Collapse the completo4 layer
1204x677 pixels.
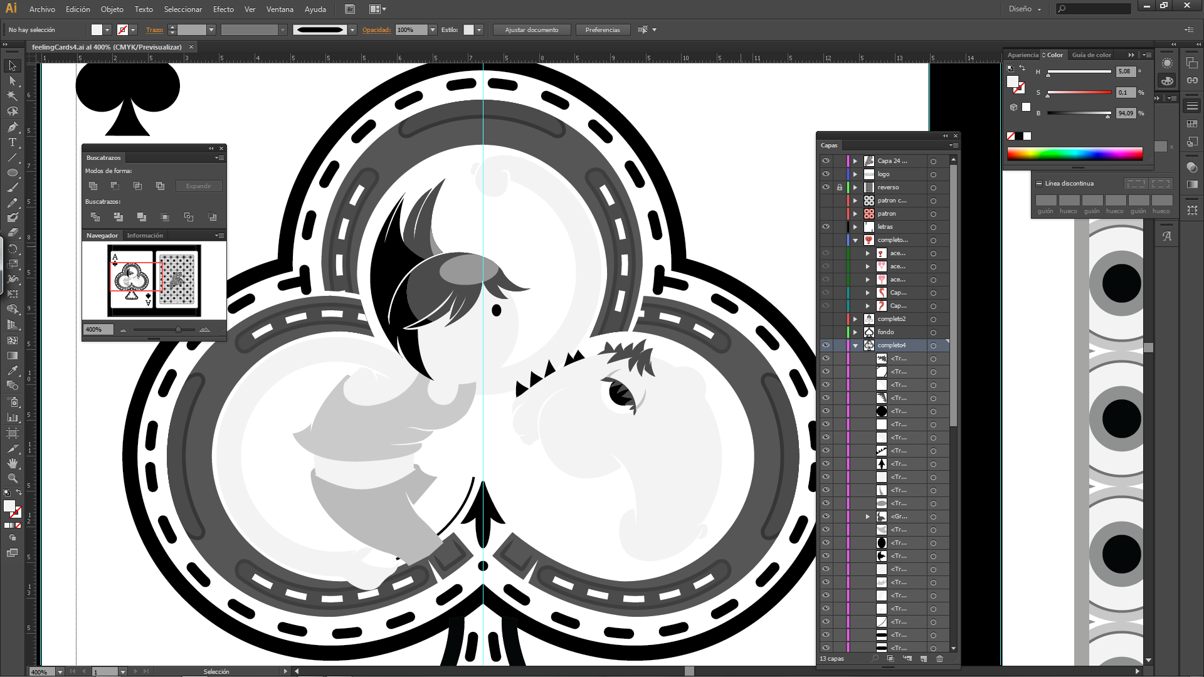[855, 345]
